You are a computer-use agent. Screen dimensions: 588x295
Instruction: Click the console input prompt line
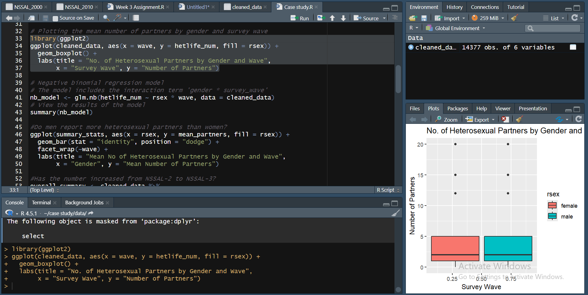pos(197,286)
